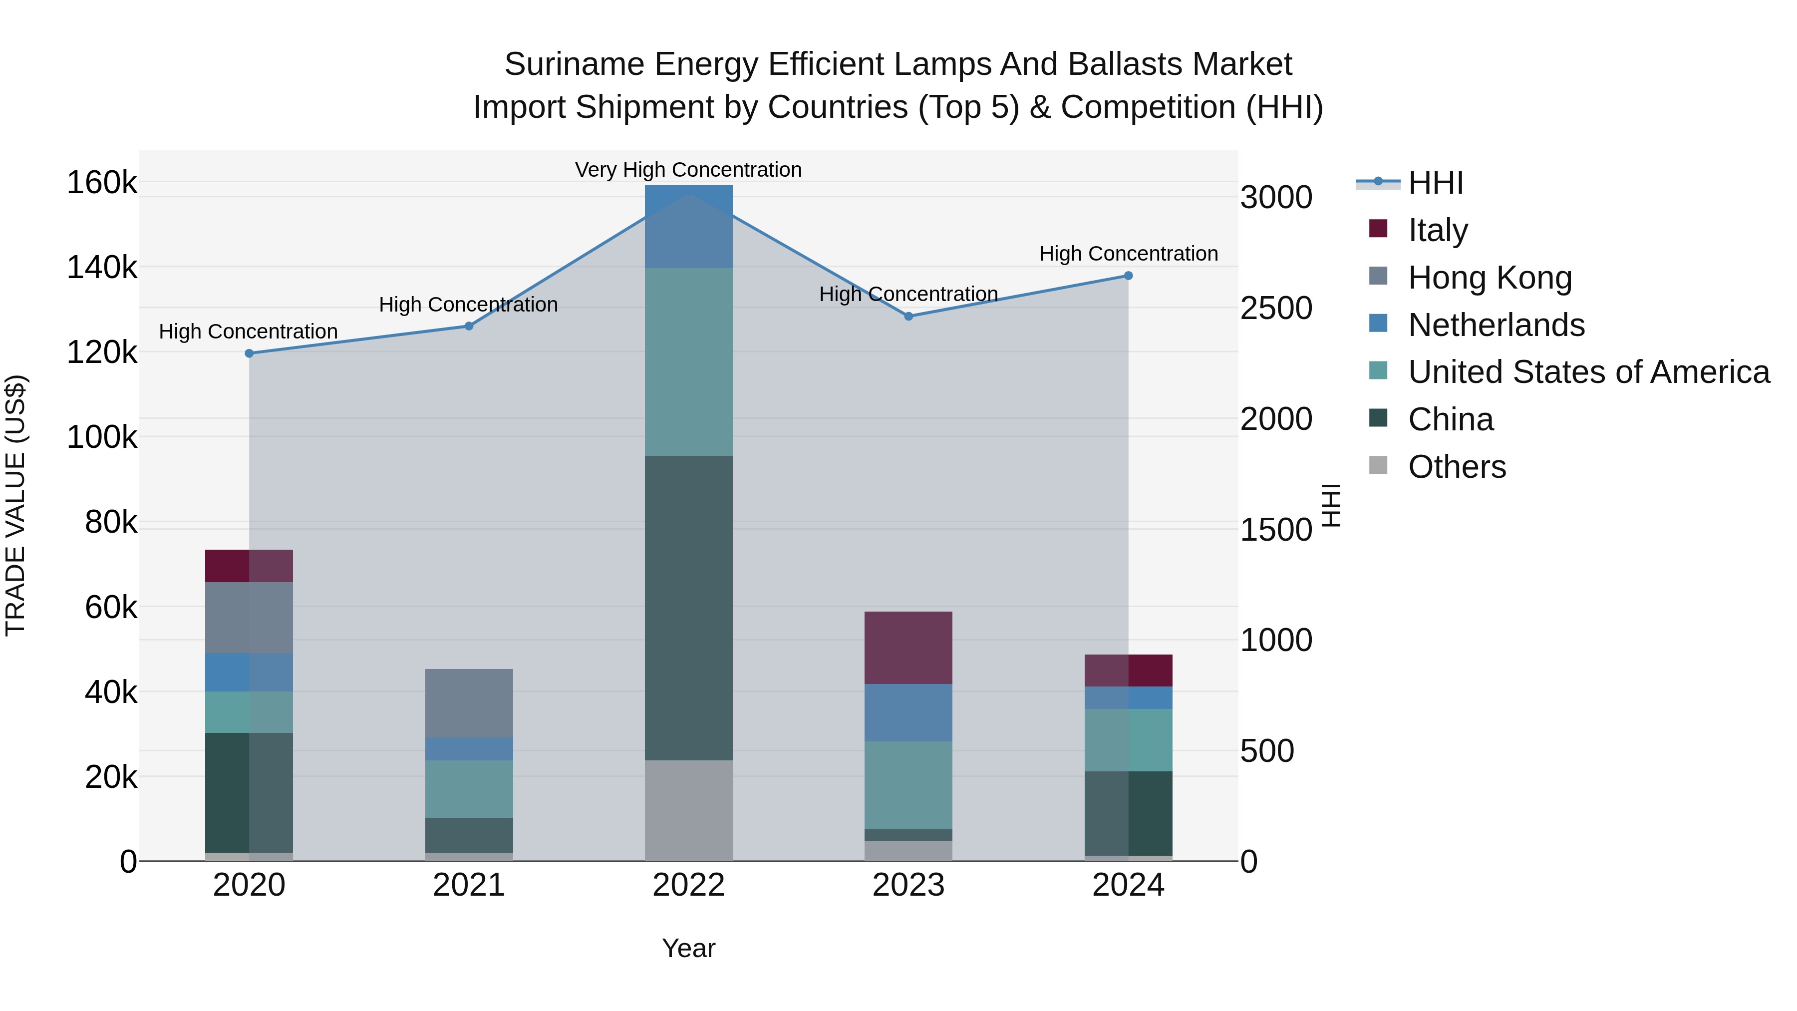This screenshot has height=1011, width=1797.
Task: Click the 2023 HHI data point
Action: pyautogui.click(x=908, y=316)
